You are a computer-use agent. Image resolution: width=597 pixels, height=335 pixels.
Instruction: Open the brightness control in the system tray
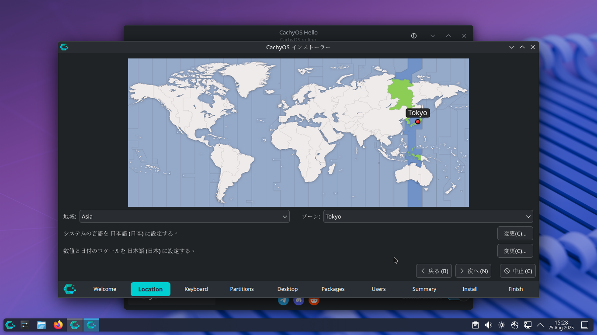pos(502,325)
